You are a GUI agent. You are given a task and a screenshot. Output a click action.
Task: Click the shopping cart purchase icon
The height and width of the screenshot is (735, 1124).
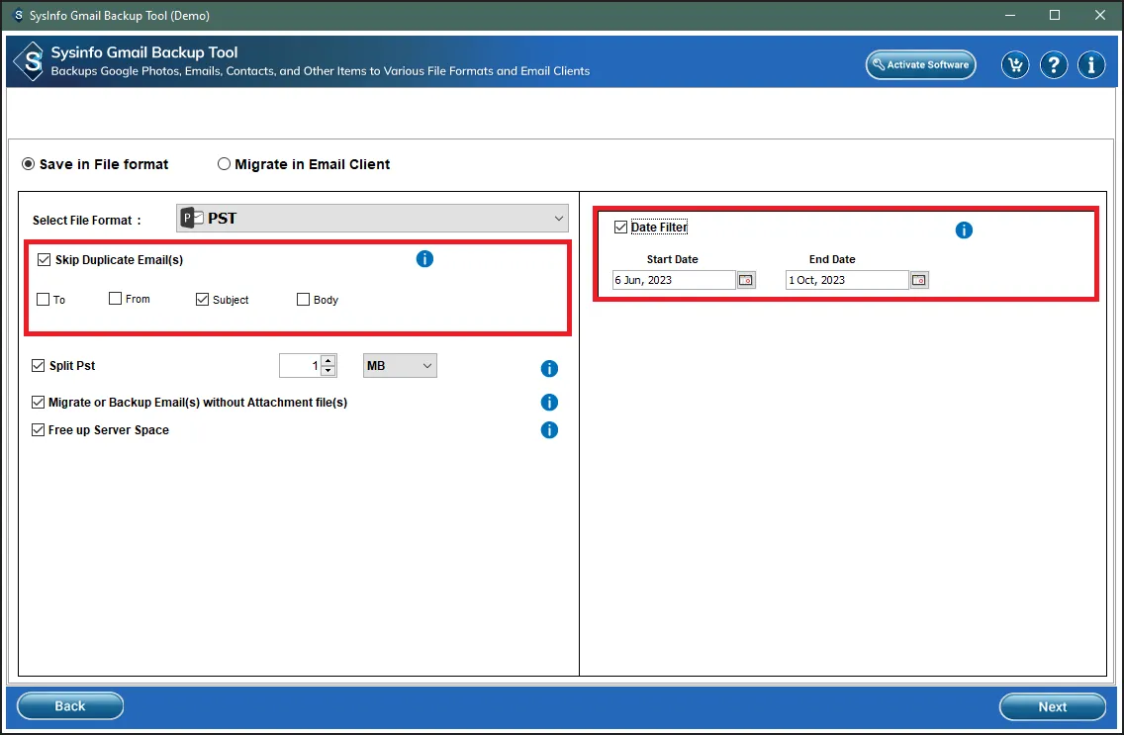1015,65
